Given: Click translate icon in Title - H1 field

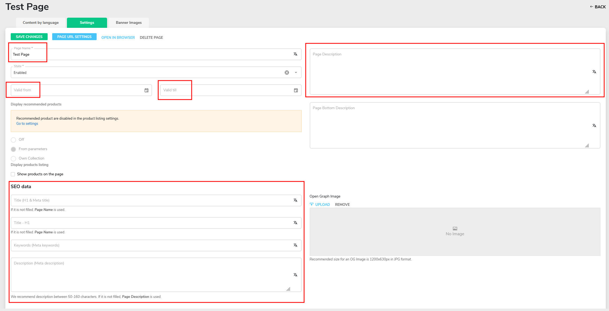Looking at the screenshot, I should tap(295, 223).
